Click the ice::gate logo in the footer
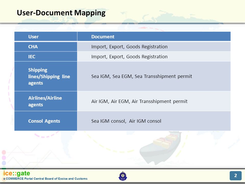 [x=17, y=173]
